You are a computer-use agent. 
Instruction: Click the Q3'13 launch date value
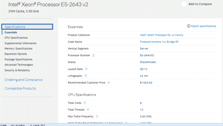(x=143, y=69)
